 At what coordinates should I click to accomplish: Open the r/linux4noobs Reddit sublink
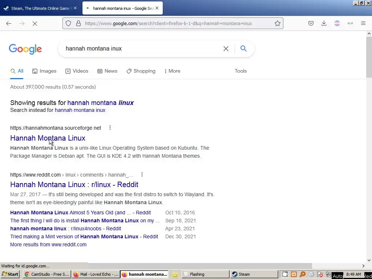tap(65, 229)
